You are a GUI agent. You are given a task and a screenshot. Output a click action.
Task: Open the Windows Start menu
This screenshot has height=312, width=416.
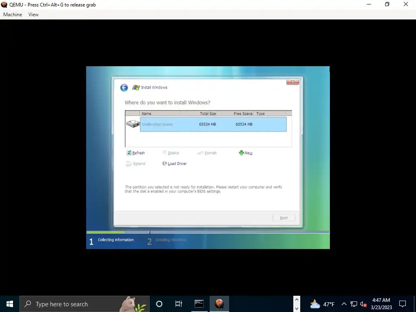[10, 304]
